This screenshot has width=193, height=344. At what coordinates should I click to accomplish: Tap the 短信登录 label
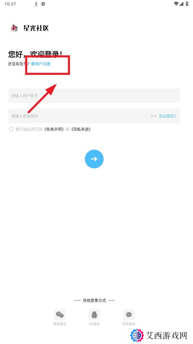pyautogui.click(x=129, y=323)
